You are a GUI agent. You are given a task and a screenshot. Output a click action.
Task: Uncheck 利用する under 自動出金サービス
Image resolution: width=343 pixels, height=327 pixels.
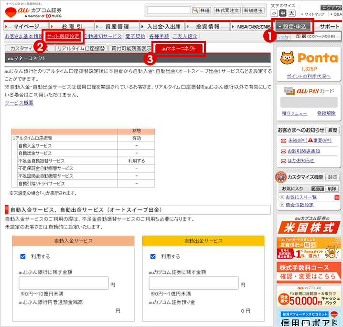(153, 256)
